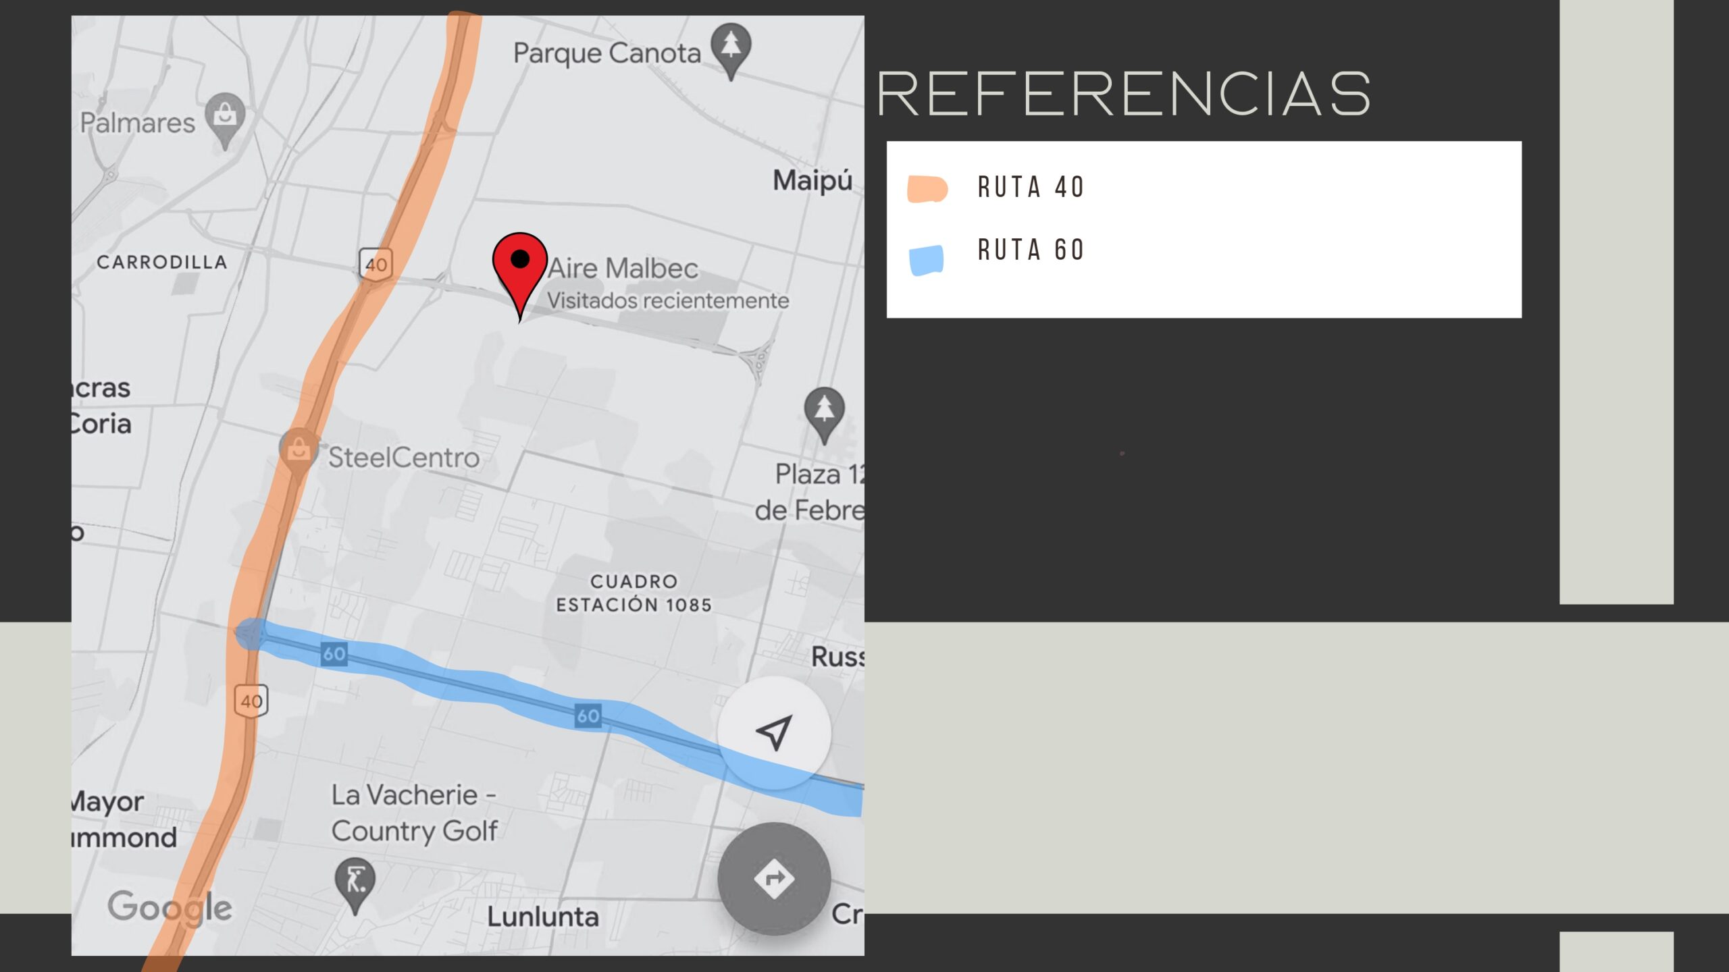
Task: Click the orange Ruta 40 legend swatch
Action: 927,189
